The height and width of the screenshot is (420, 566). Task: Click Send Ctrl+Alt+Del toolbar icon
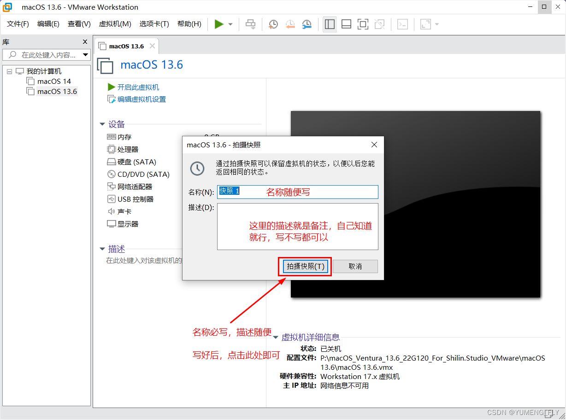click(x=251, y=24)
